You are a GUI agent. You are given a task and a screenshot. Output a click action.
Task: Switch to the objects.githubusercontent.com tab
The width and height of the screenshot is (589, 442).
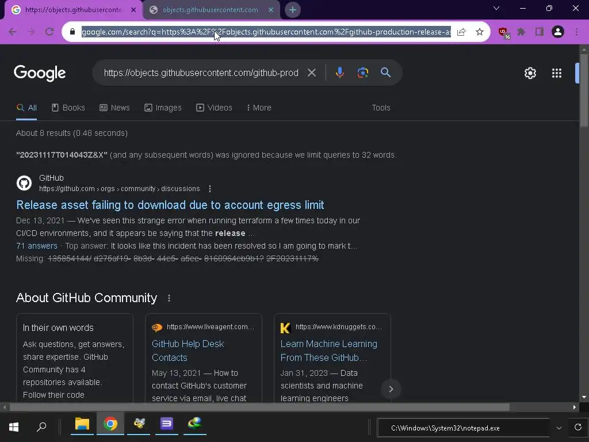point(211,10)
